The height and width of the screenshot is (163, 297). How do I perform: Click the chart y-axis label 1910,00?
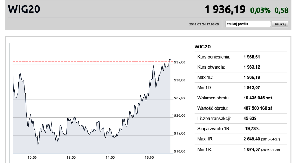tap(179, 151)
